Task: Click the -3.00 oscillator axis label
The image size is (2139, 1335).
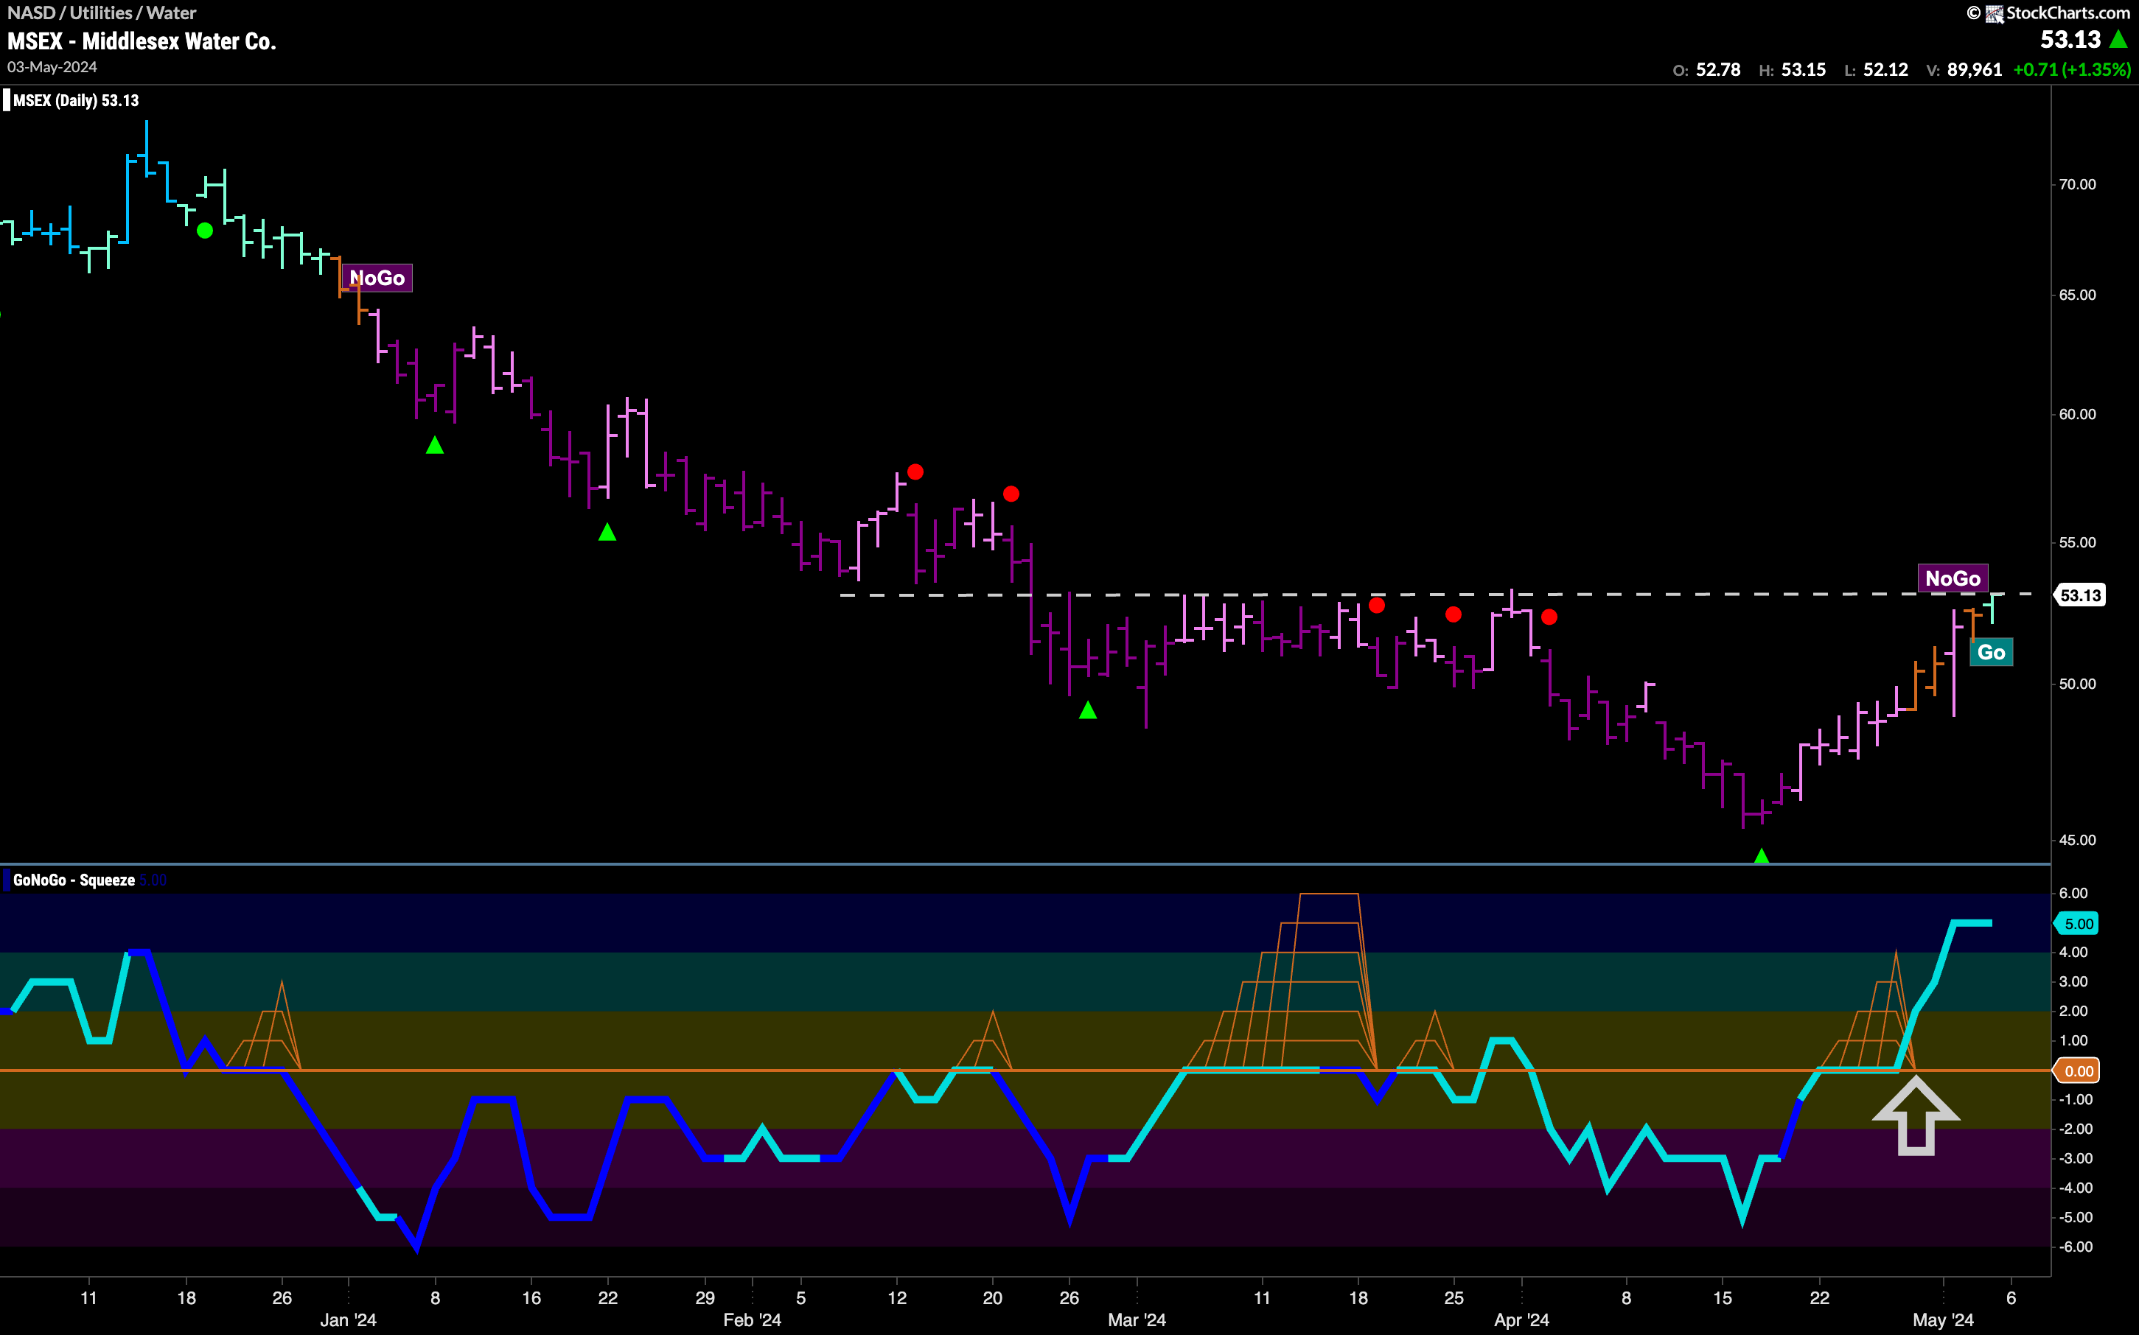Action: 2075,1158
